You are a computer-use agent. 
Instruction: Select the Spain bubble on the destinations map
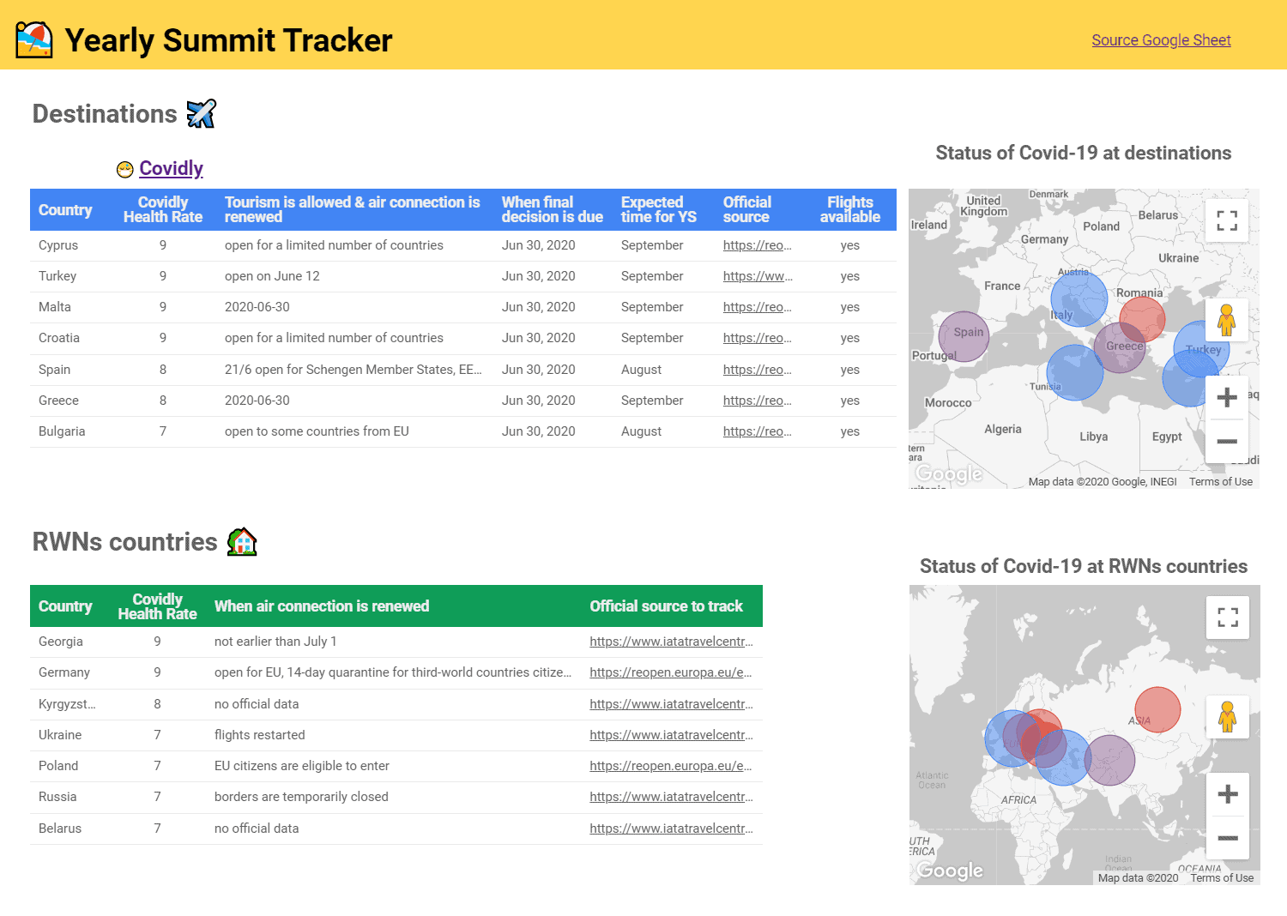click(x=964, y=336)
